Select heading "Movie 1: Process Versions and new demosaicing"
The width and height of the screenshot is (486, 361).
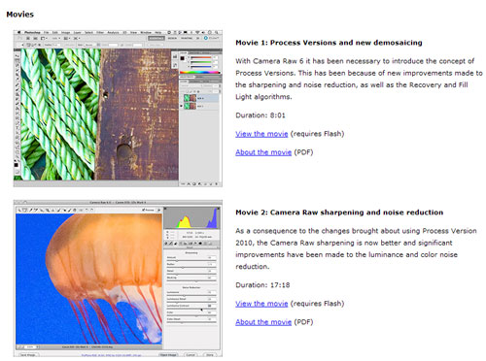329,43
